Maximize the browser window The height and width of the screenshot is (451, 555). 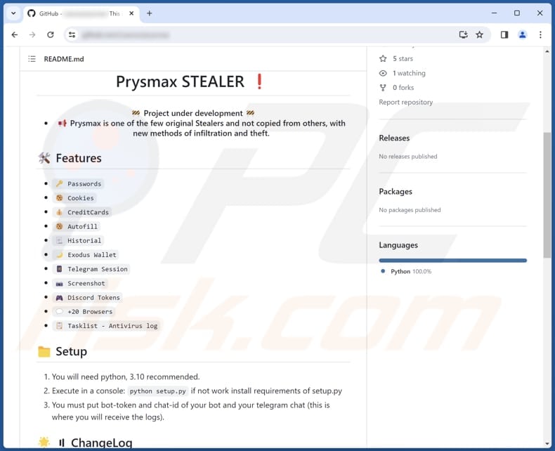[517, 13]
